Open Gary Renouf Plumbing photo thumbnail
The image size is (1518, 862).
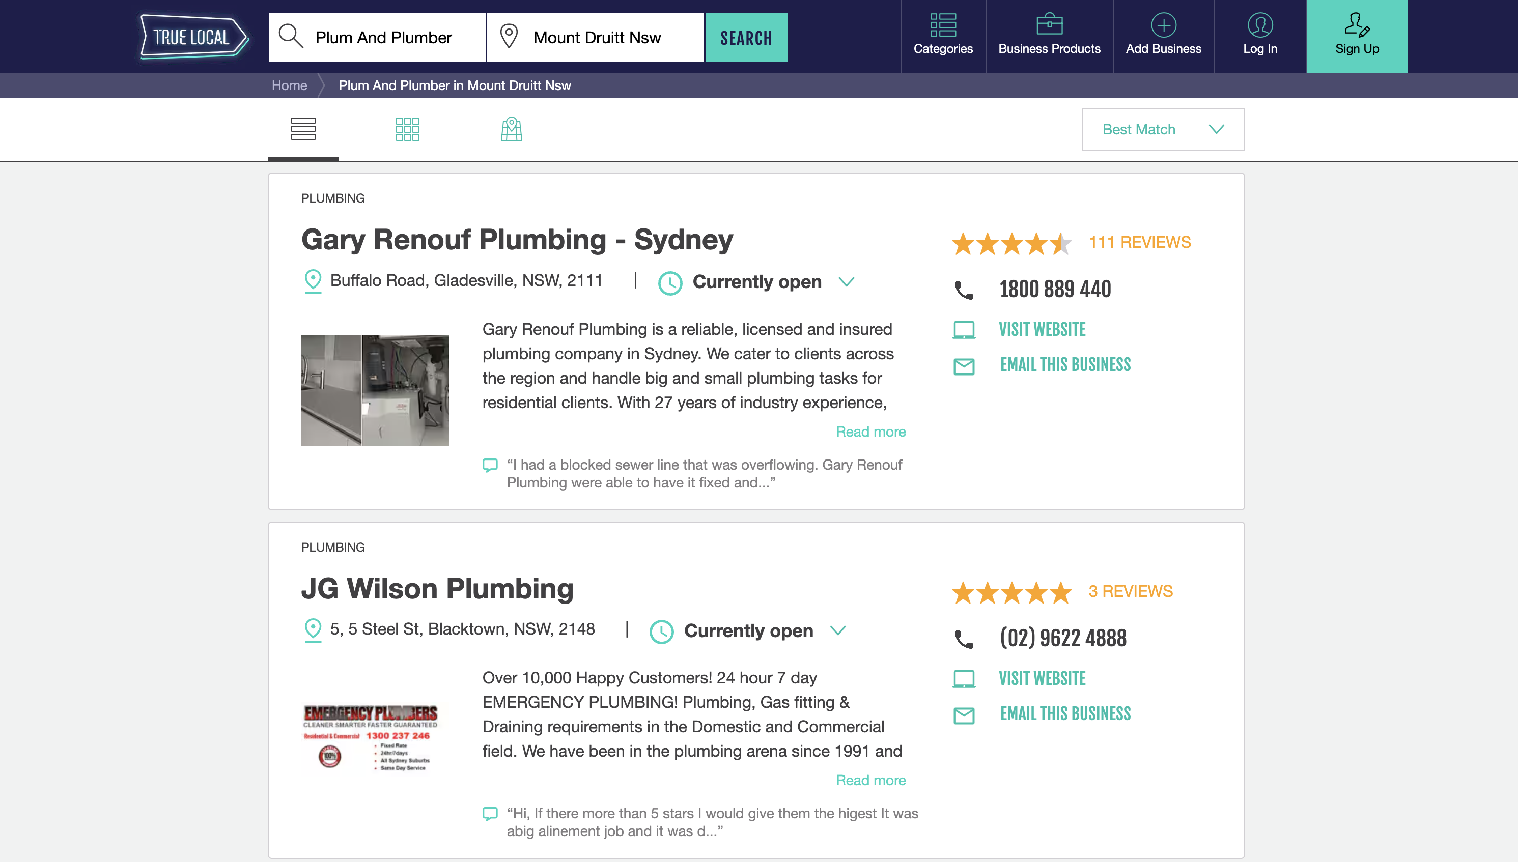(x=375, y=390)
